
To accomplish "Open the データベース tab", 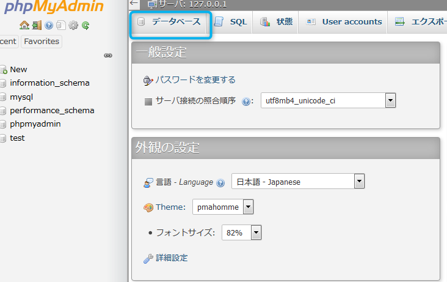I will [x=170, y=21].
